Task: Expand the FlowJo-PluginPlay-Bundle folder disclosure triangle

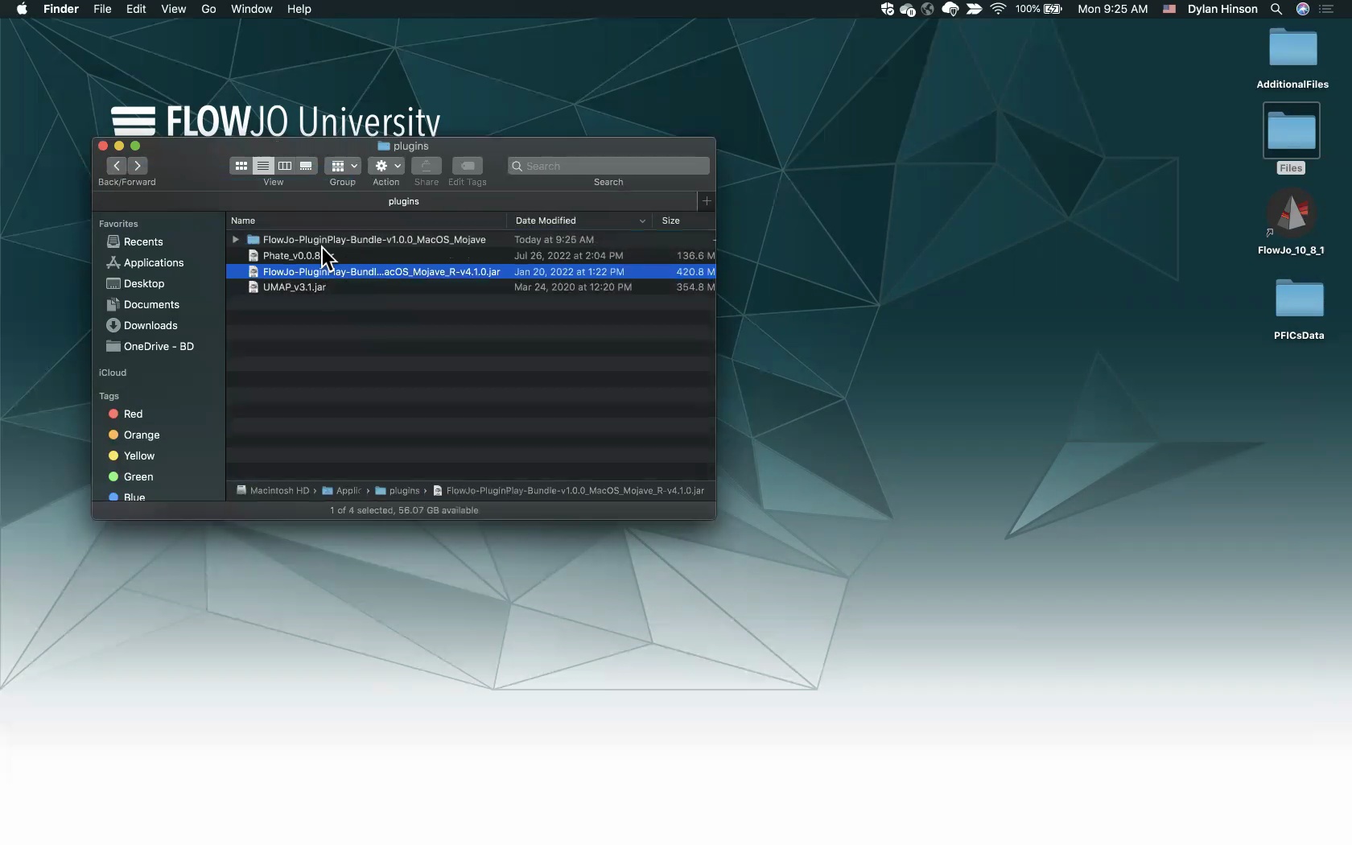Action: pos(236,240)
